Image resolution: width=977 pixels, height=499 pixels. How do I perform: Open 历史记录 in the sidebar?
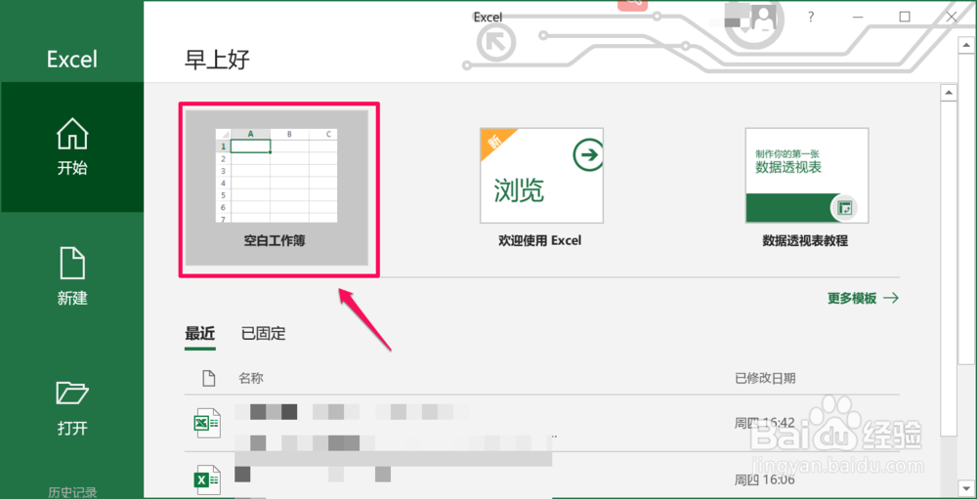pyautogui.click(x=72, y=492)
